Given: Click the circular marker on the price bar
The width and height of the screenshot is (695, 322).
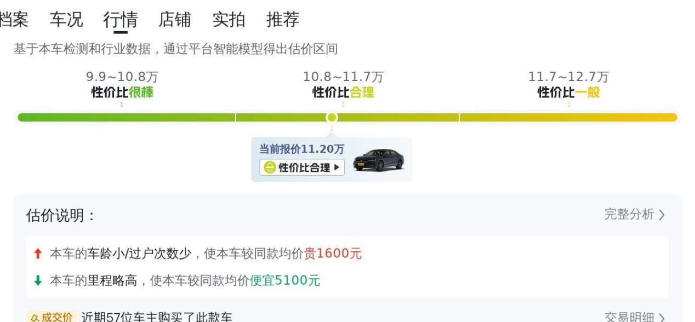Looking at the screenshot, I should pos(332,117).
